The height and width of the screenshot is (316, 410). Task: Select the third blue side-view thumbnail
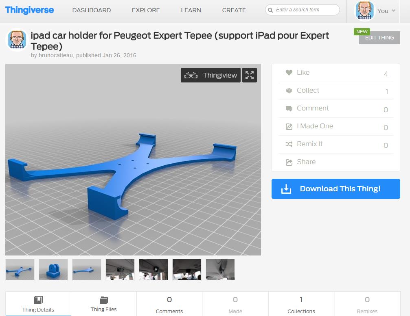pyautogui.click(x=87, y=269)
